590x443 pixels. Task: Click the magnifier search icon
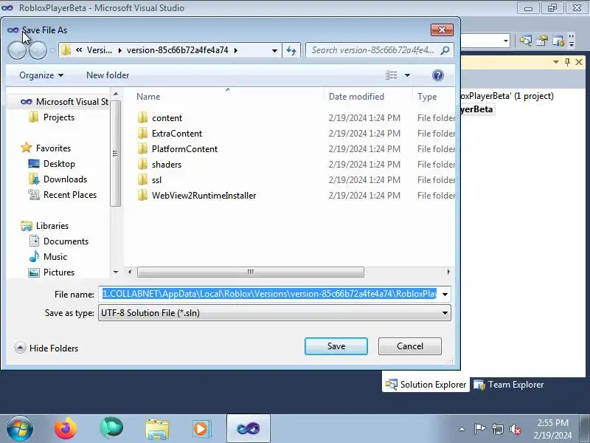pos(445,50)
